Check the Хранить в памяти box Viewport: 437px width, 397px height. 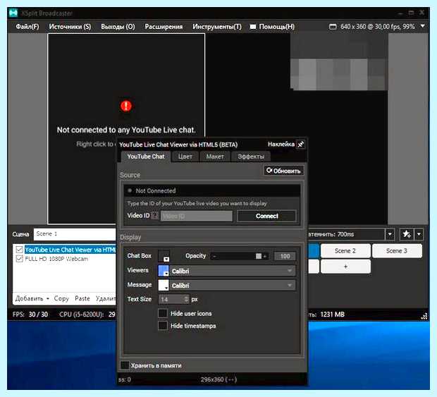(125, 365)
